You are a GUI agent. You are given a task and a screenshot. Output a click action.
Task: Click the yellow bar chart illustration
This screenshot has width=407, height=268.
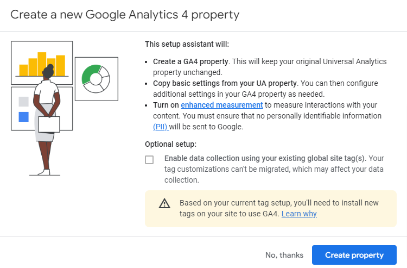42,64
